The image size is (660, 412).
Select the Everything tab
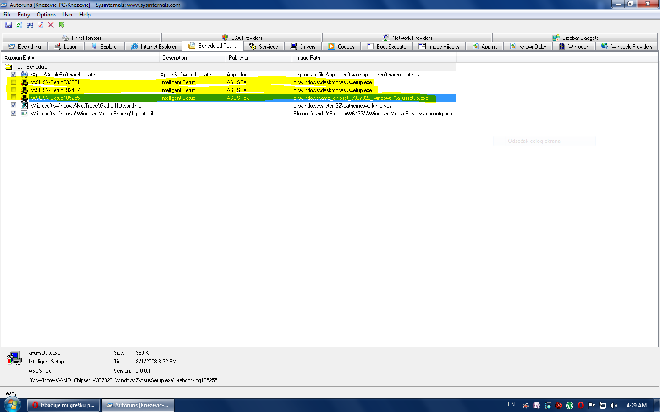(x=25, y=46)
